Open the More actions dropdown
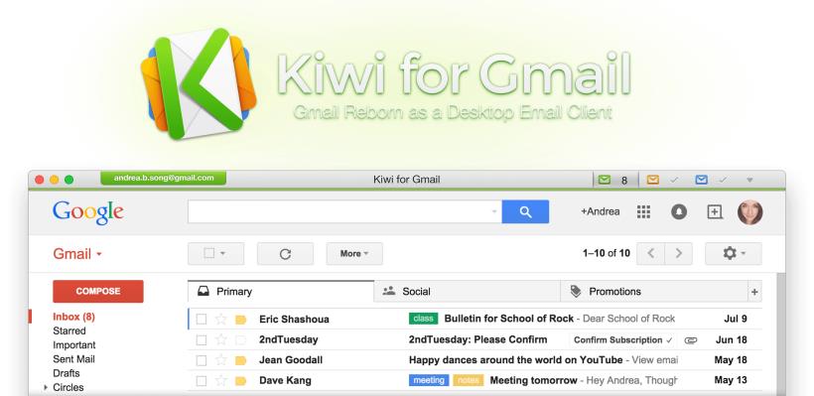The width and height of the screenshot is (814, 396). point(354,254)
